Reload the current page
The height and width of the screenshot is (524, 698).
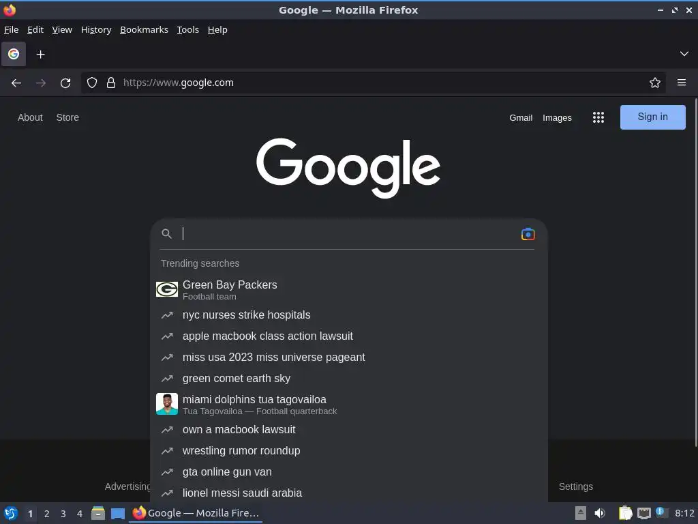[x=65, y=83]
